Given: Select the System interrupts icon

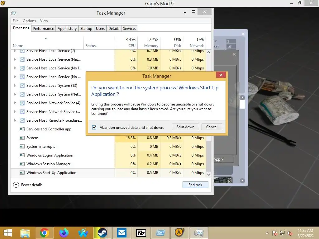Looking at the screenshot, I should (22, 147).
